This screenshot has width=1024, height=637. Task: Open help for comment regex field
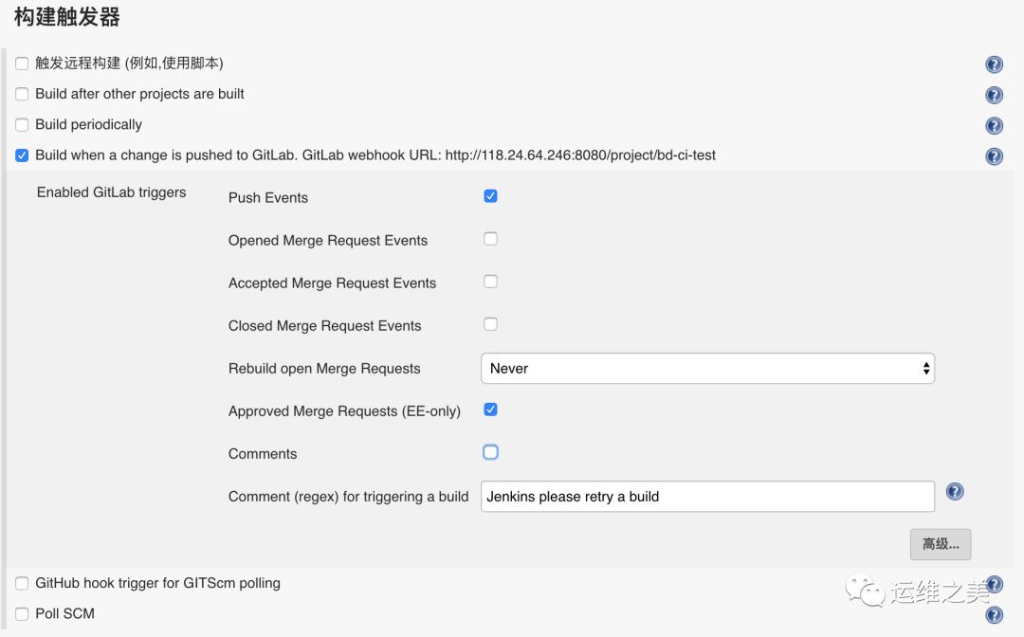(955, 491)
